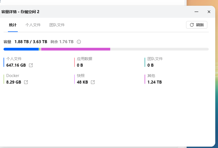This screenshot has width=218, height=148.
Task: Click the Docker category label
Action: click(13, 76)
